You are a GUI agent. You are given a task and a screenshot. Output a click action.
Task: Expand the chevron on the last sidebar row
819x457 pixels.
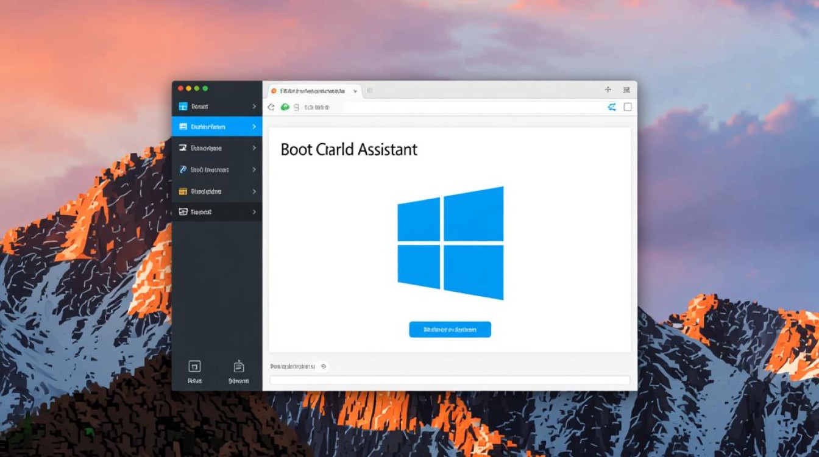coord(254,212)
